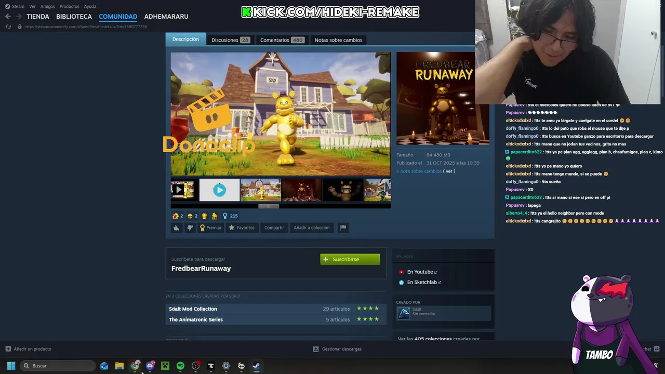The width and height of the screenshot is (665, 374).
Task: Open the COMUNIDAD section
Action: tap(118, 17)
